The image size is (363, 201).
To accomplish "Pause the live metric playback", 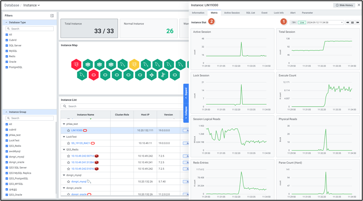I will tap(352, 23).
